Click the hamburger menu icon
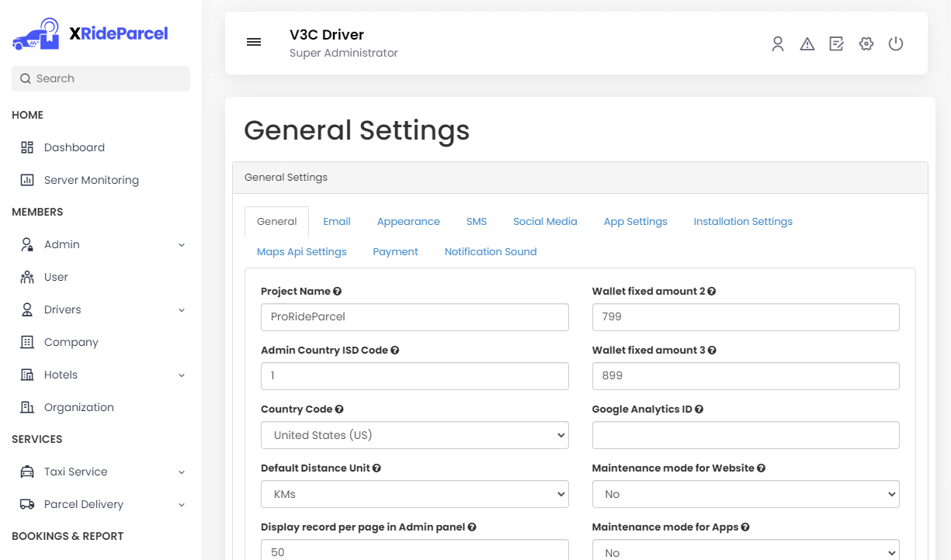 pos(254,42)
